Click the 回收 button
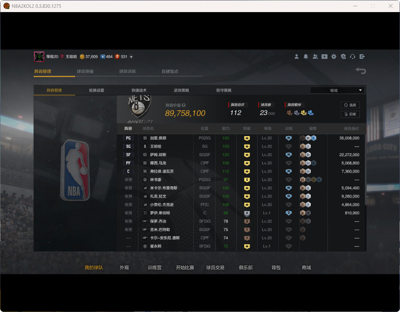The width and height of the screenshot is (400, 312). coord(350,114)
